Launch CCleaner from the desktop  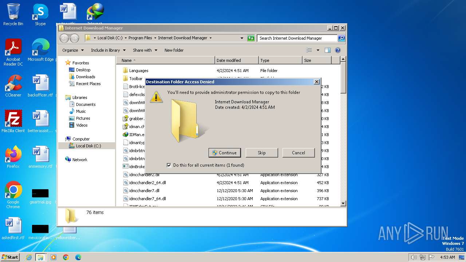tap(13, 86)
